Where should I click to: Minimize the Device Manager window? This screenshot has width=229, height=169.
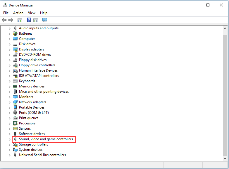(x=195, y=5)
